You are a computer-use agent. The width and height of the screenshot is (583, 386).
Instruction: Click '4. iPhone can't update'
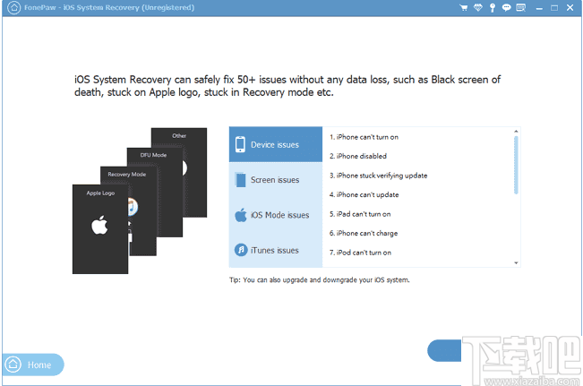click(364, 195)
